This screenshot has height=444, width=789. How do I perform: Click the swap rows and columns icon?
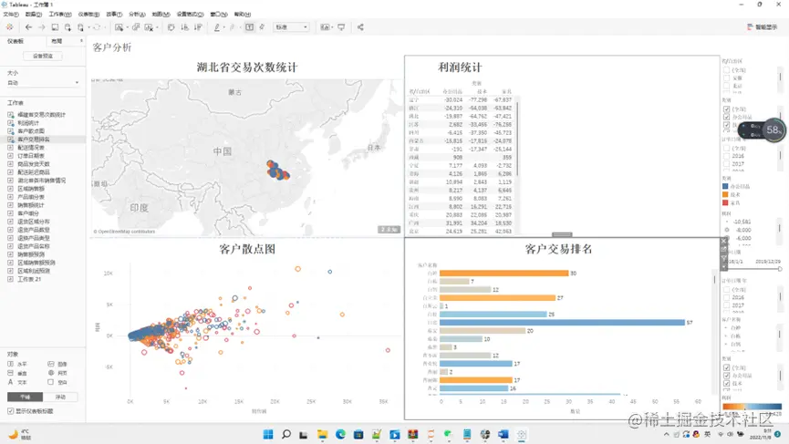coord(171,27)
